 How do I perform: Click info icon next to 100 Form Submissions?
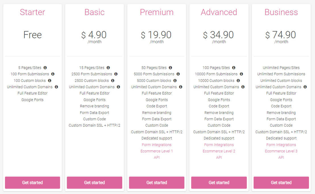click(x=53, y=74)
